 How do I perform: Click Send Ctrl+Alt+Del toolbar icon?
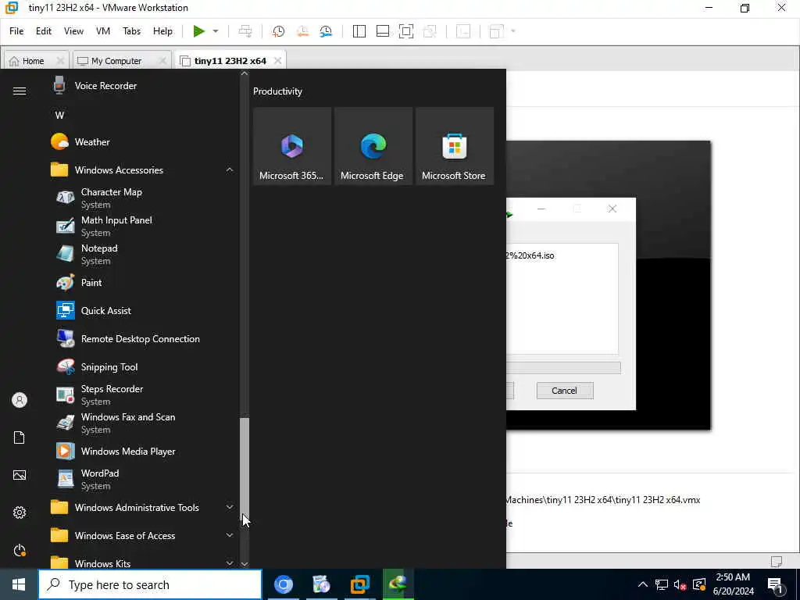(245, 31)
